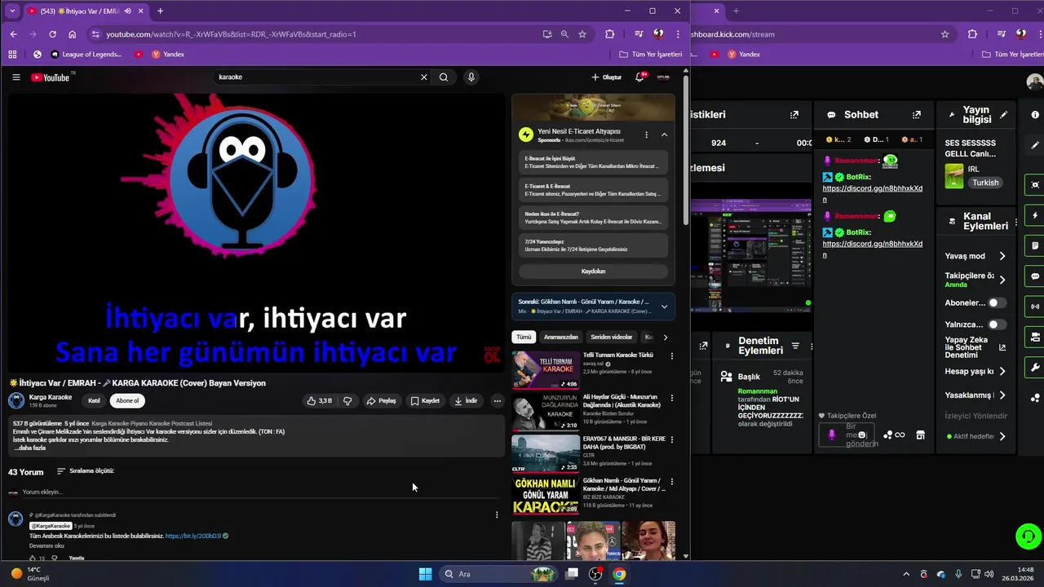This screenshot has height=587, width=1044.
Task: Click Paylaş share button
Action: coord(381,400)
